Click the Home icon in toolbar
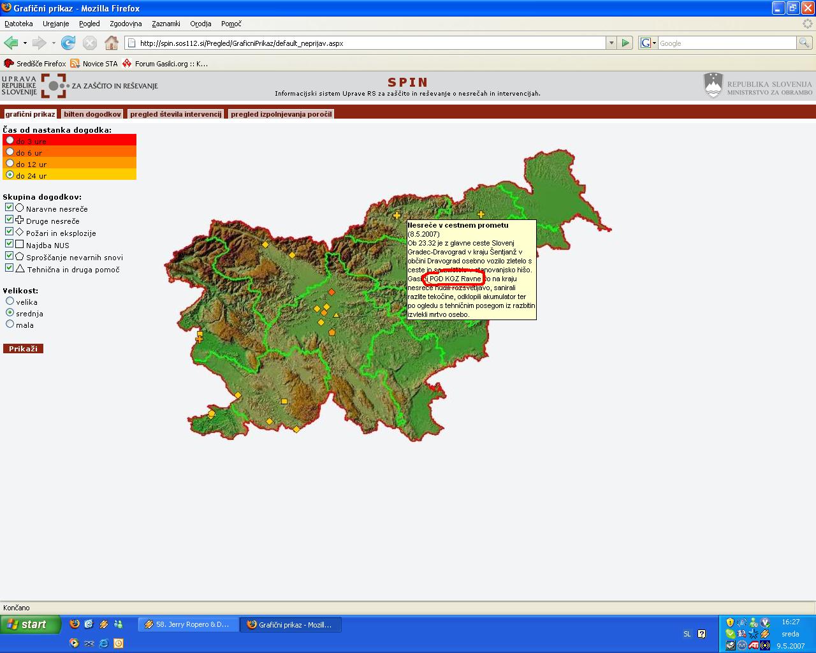816x653 pixels. tap(112, 43)
